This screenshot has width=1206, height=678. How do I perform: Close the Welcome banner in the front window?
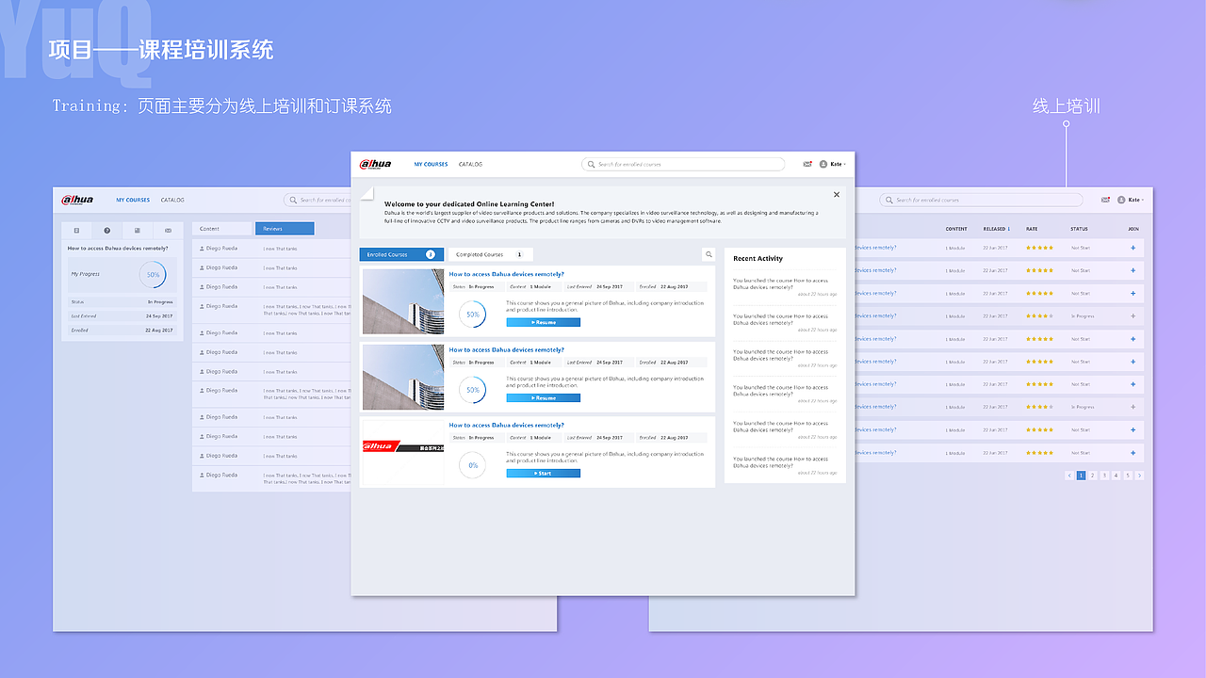[837, 195]
